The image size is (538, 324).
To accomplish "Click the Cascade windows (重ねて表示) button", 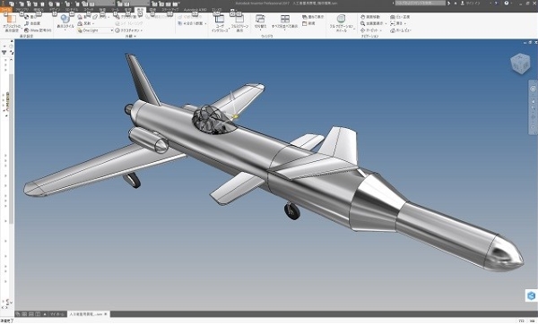I will 313,17.
